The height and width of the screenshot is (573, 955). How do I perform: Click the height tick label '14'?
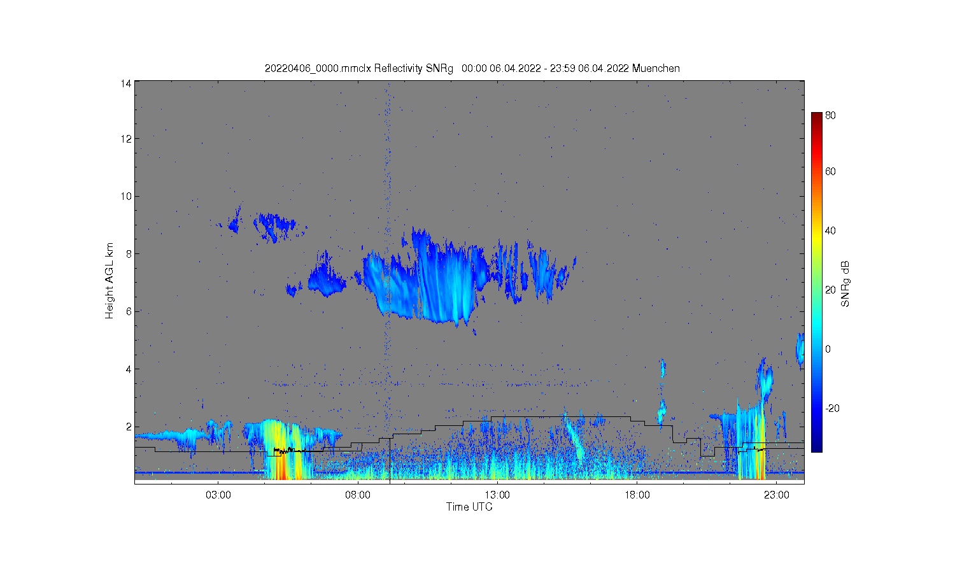point(126,83)
